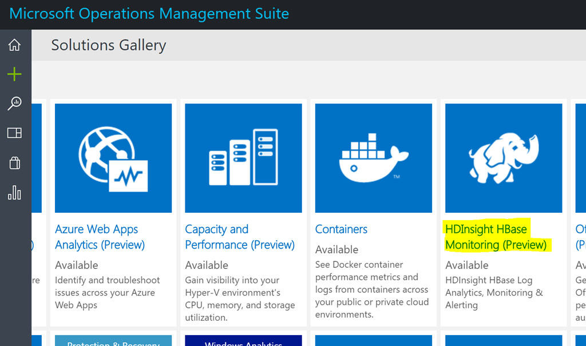Open Azure Web Apps Analytics (Preview) link

100,237
